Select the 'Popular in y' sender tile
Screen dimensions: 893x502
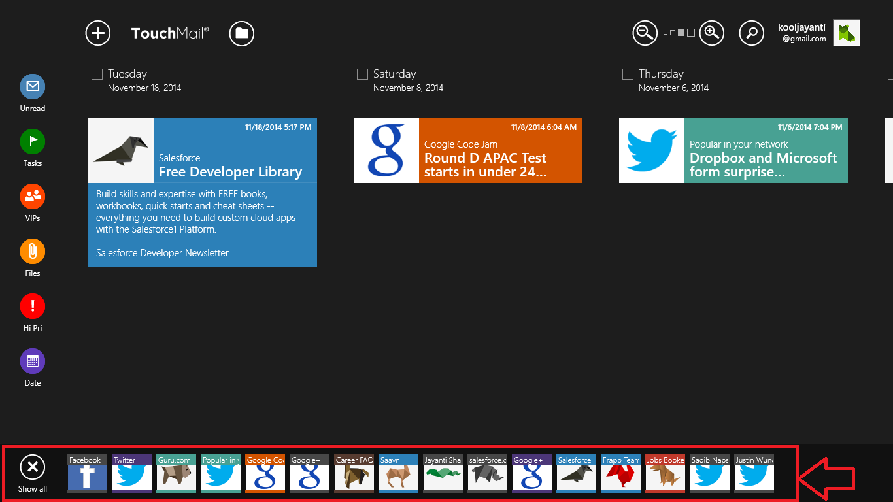pos(220,473)
